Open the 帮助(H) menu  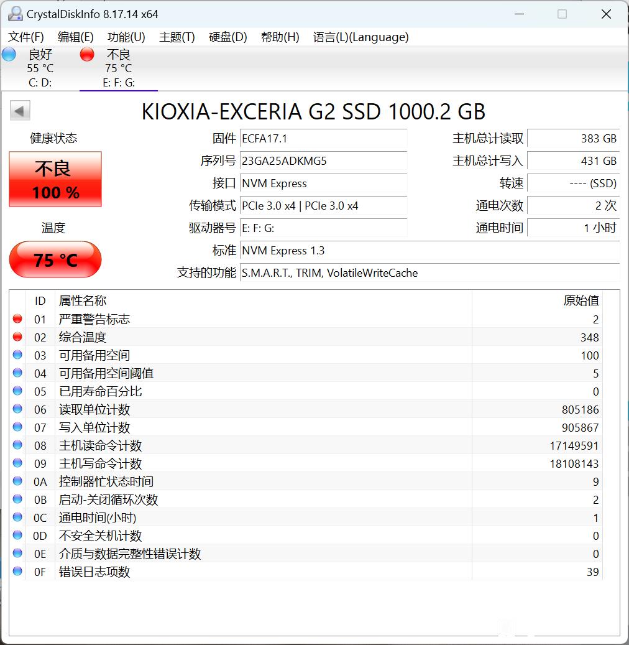click(280, 37)
